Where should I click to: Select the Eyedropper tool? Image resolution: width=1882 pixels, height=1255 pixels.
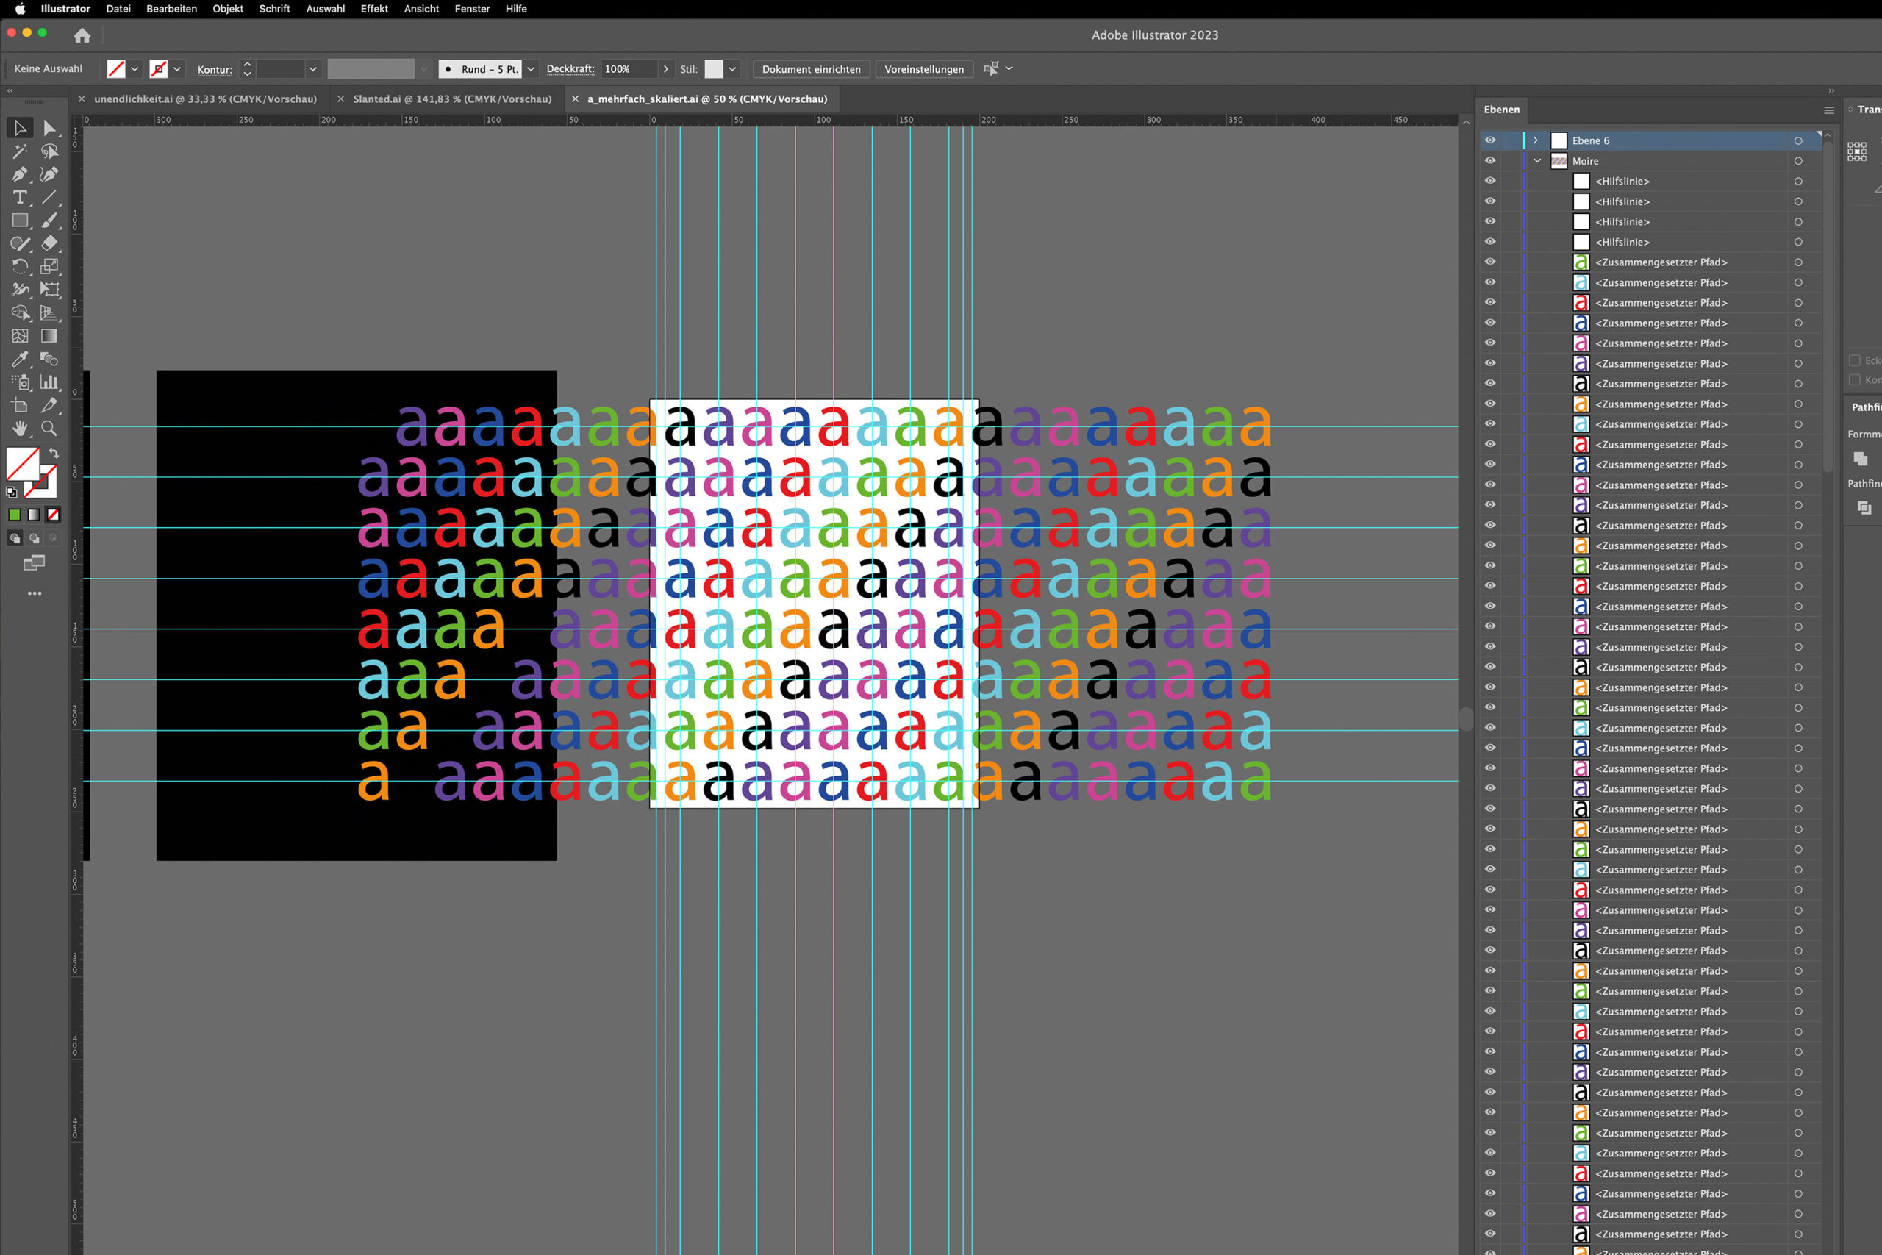coord(20,360)
